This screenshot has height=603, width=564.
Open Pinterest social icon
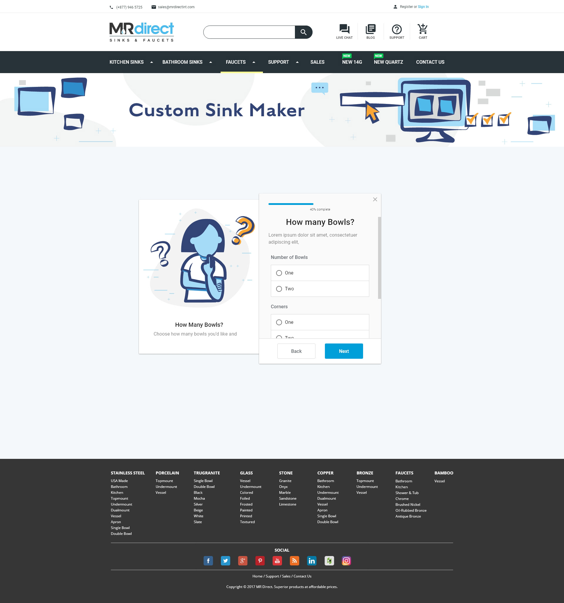click(260, 560)
